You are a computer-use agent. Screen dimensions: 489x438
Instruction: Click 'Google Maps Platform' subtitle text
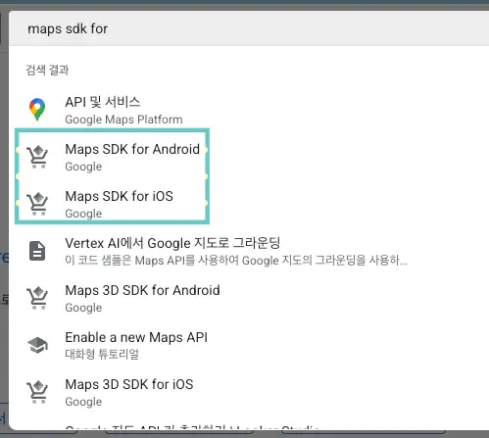point(123,120)
